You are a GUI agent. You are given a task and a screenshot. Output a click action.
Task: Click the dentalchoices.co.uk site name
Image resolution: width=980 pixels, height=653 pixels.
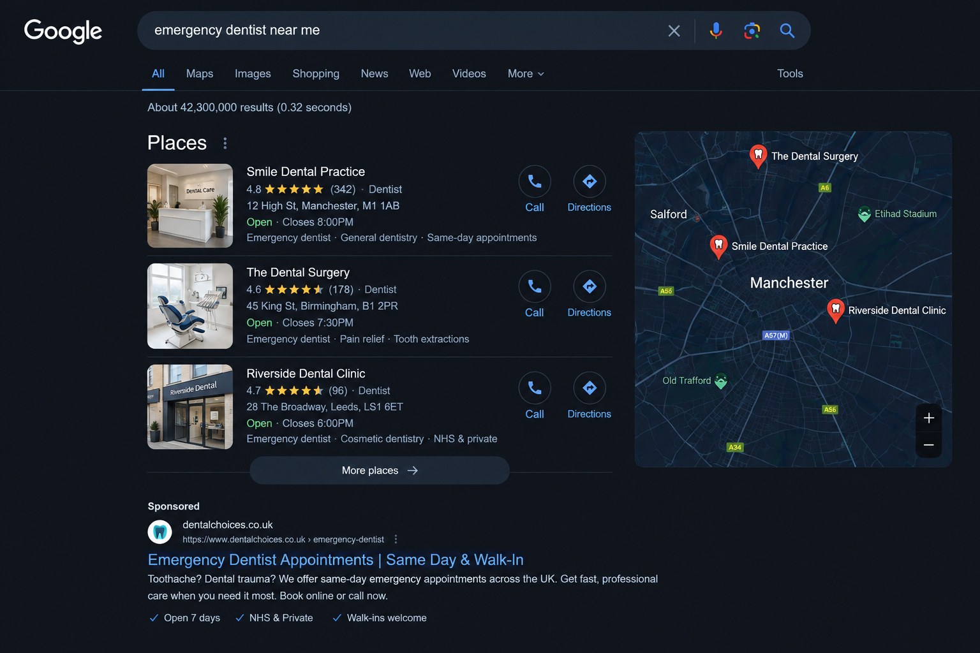coord(228,525)
